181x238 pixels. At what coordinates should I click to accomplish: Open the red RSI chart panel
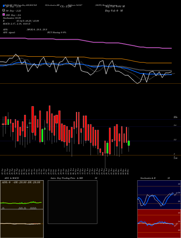coord(159,224)
